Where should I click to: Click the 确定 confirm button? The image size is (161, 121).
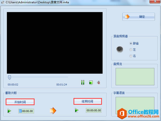[138, 17]
